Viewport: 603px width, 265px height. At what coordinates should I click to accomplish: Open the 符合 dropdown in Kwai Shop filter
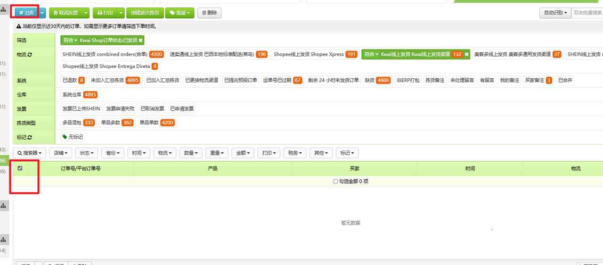click(x=70, y=40)
